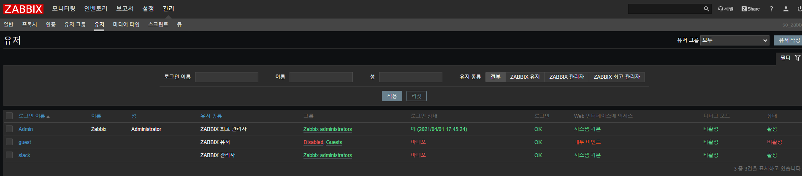The image size is (802, 176).
Task: Sort by 유저 종류 column header
Action: (x=211, y=116)
